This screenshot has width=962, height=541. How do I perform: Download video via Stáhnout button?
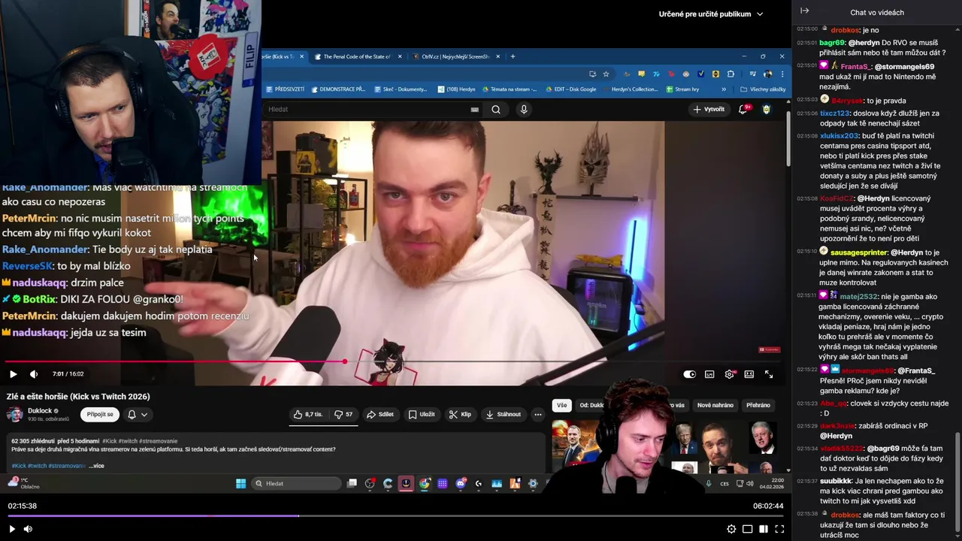click(x=504, y=414)
